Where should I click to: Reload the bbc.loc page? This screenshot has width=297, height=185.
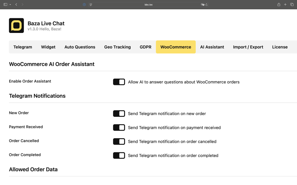[207, 5]
